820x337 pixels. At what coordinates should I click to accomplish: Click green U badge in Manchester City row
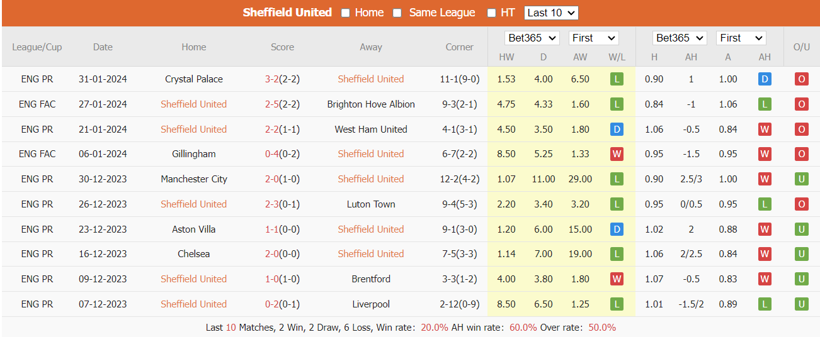[801, 179]
